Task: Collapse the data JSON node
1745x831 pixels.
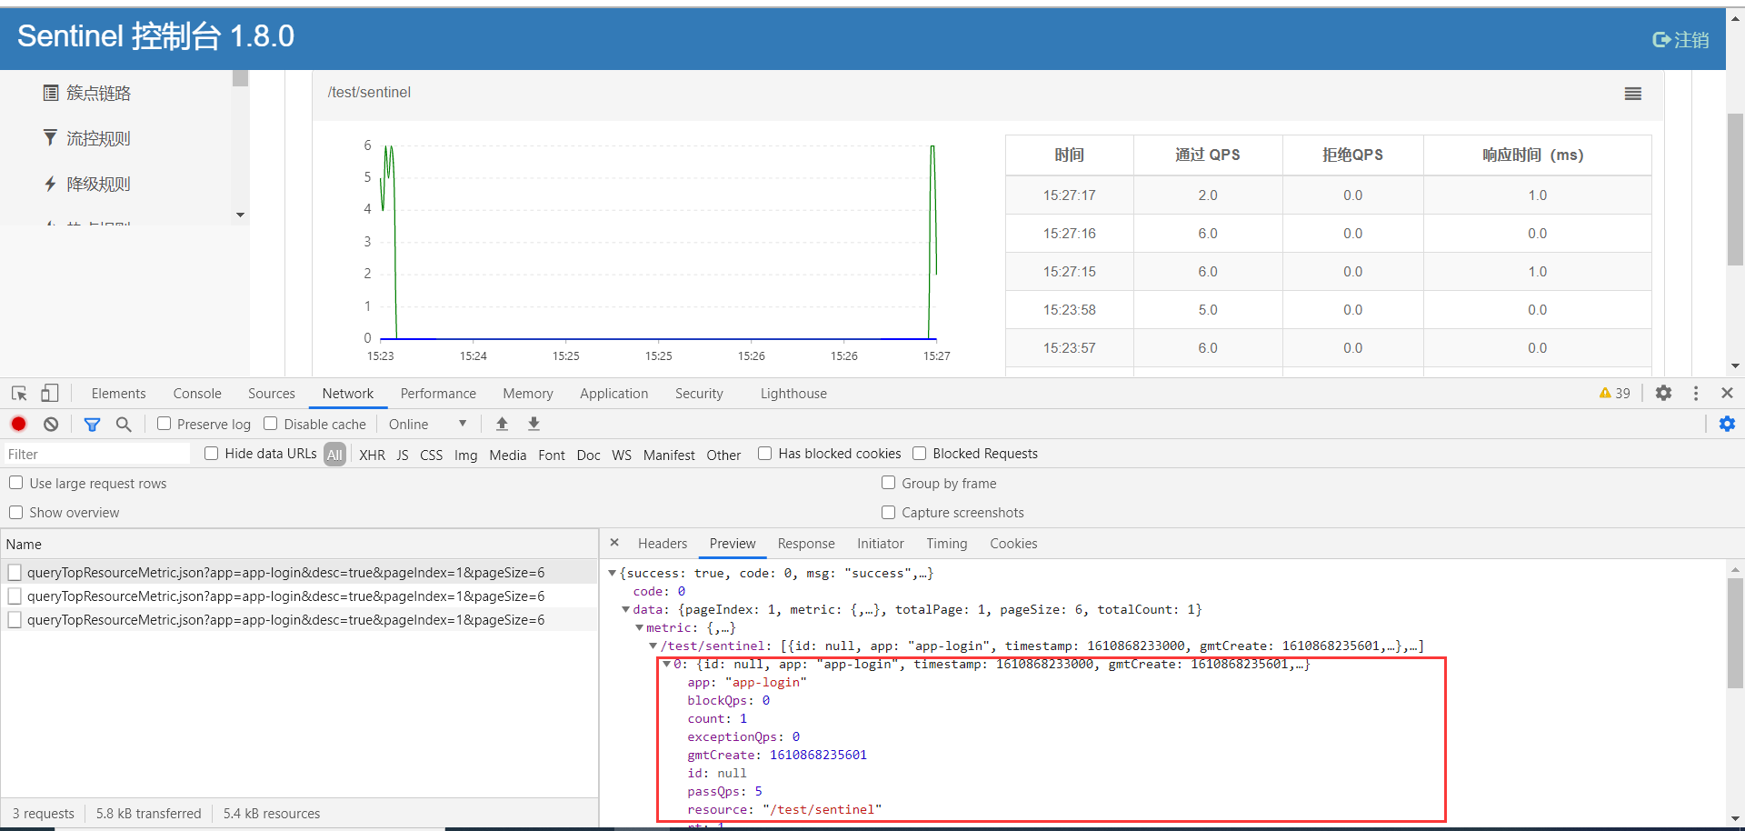Action: point(625,610)
